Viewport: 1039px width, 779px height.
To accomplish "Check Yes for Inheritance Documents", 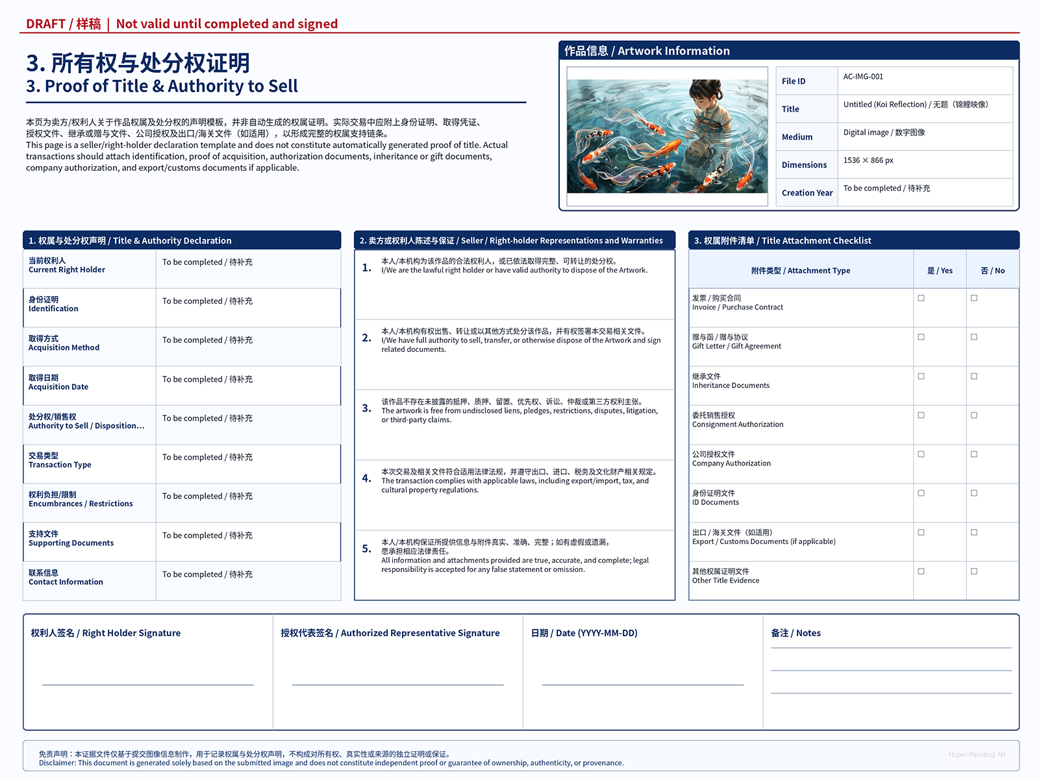I will tap(921, 376).
